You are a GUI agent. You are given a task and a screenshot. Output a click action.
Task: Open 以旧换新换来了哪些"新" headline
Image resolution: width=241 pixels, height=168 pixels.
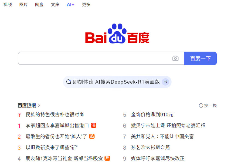(52, 147)
